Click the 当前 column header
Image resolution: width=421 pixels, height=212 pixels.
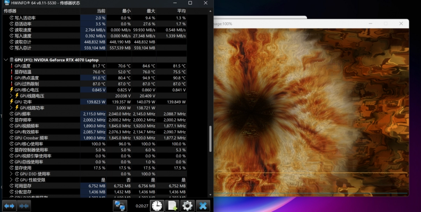pos(94,11)
